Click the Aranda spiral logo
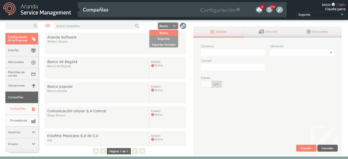 pyautogui.click(x=9, y=9)
